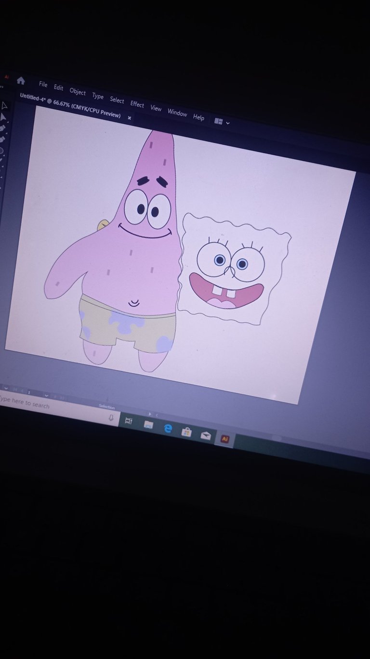370x659 pixels.
Task: Open Microsoft Store from the taskbar
Action: (x=186, y=432)
